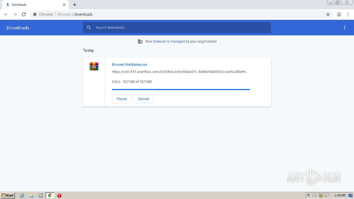Click the Chrome site info icon
The width and height of the screenshot is (354, 199).
[x=35, y=14]
